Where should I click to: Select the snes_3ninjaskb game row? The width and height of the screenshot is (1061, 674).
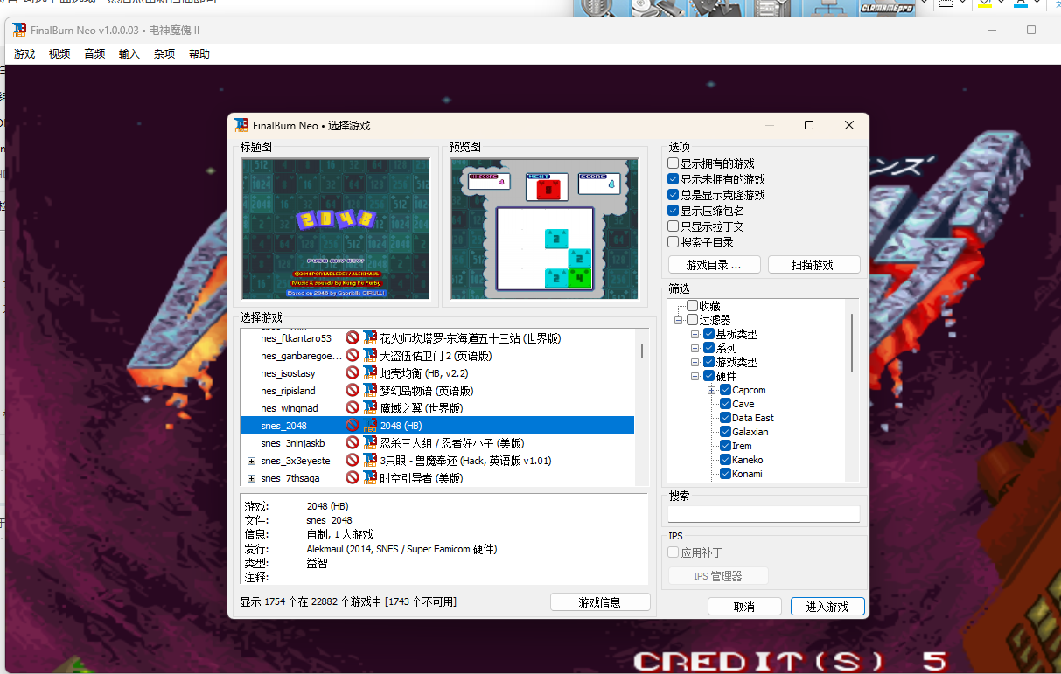coord(437,443)
